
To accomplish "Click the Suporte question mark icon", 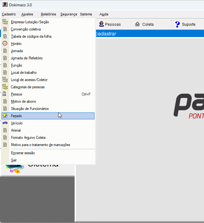I will point(178,24).
